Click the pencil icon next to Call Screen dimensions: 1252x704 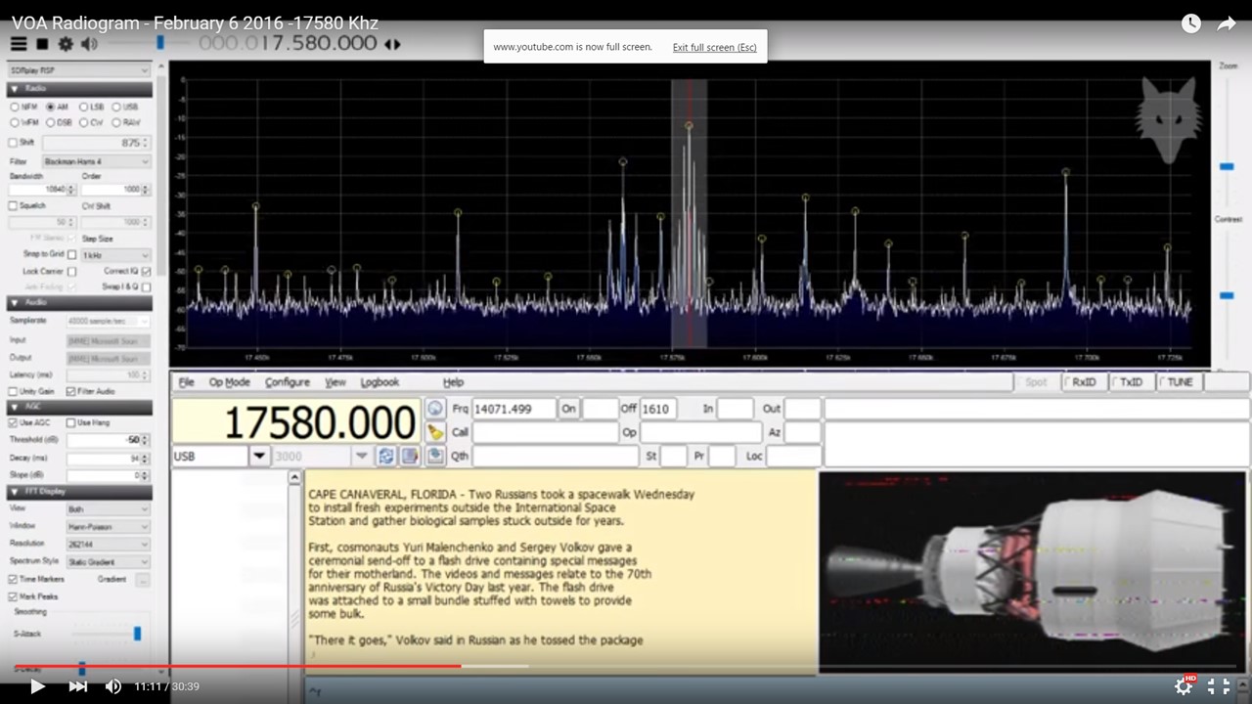tap(435, 432)
